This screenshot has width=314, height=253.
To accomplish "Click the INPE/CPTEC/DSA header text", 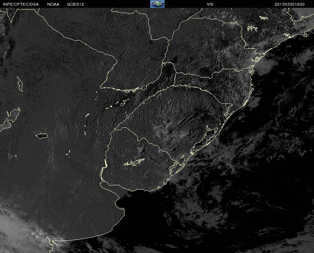I will click(x=21, y=4).
